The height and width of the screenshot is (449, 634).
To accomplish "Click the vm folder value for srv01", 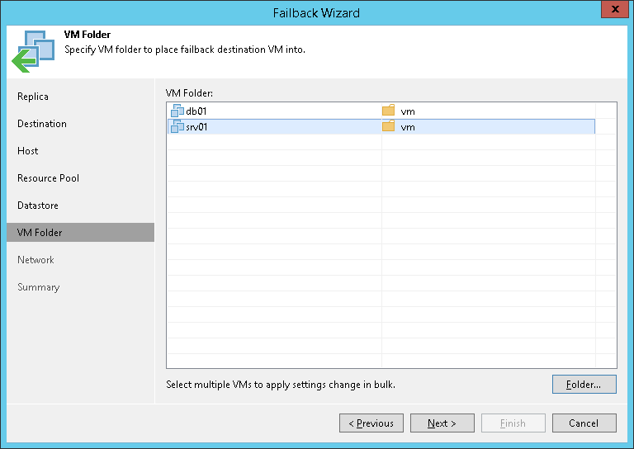I will 408,127.
